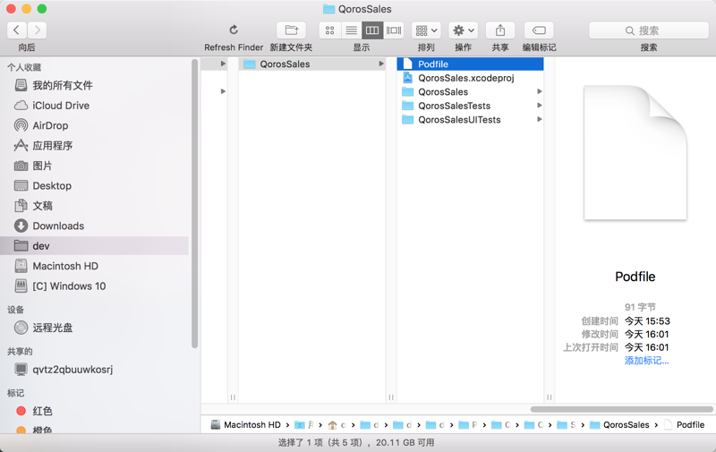716x452 pixels.
Task: Click the Refresh Finder toolbar icon
Action: [x=234, y=30]
